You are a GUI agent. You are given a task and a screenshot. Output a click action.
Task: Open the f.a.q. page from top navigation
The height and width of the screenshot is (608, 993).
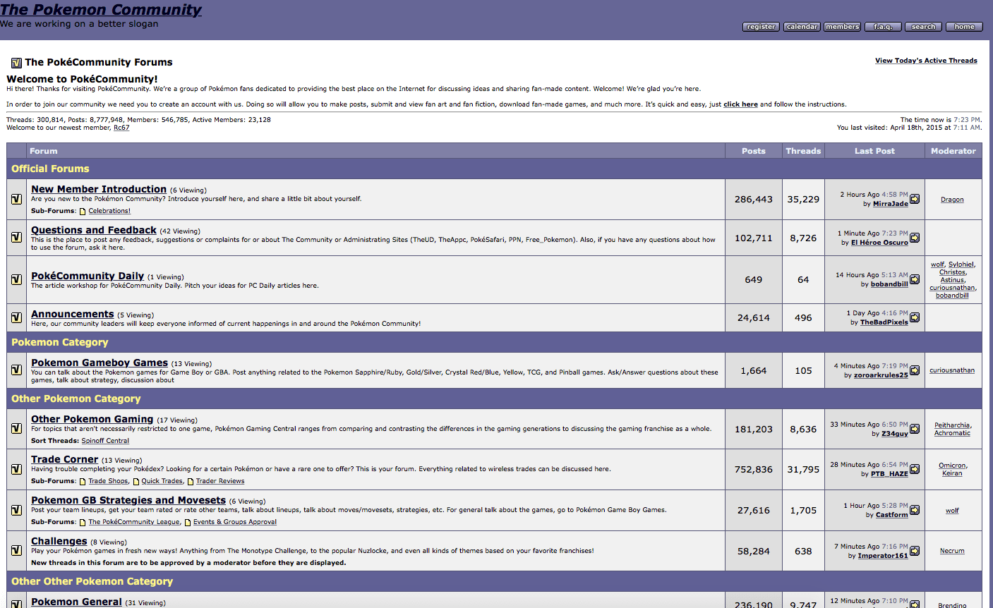[883, 27]
